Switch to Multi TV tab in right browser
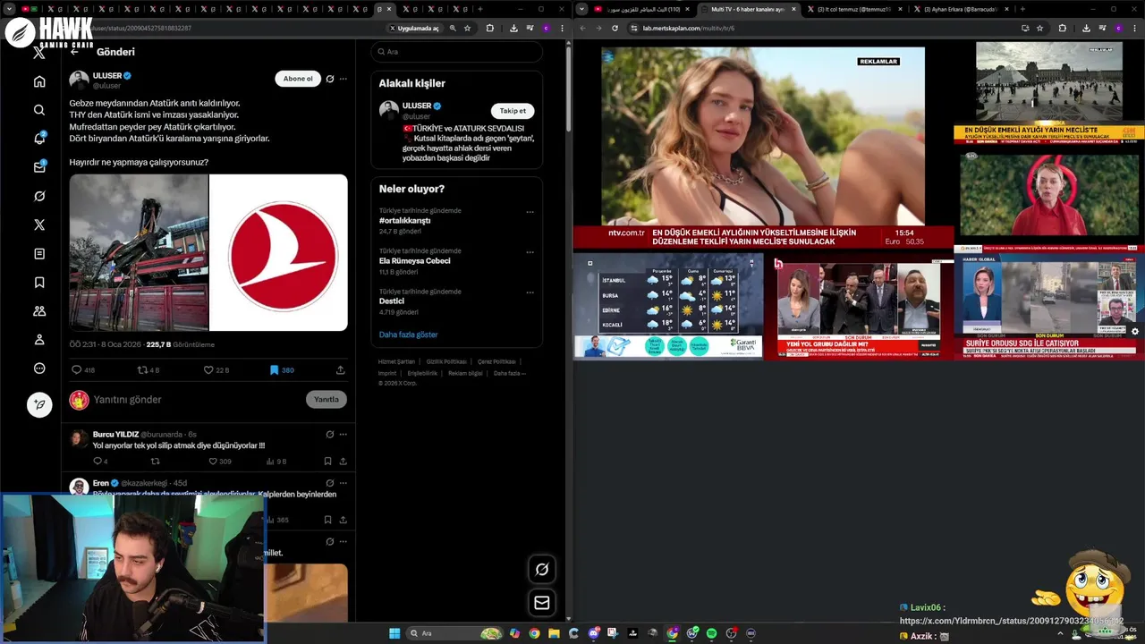The image size is (1145, 644). 749,9
